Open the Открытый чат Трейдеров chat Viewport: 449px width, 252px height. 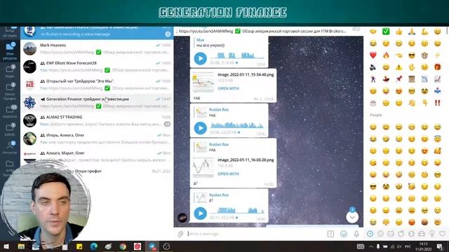97,85
